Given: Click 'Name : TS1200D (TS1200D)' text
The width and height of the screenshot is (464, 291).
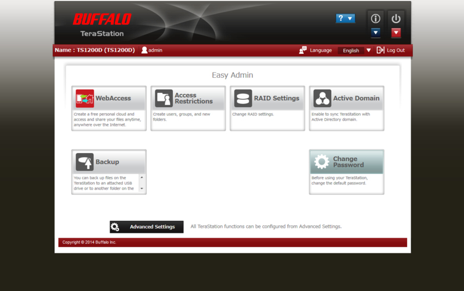Looking at the screenshot, I should 95,50.
